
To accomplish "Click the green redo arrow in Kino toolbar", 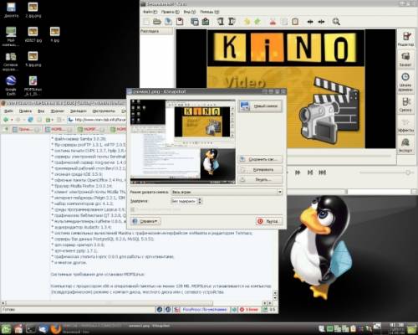I will tap(257, 22).
